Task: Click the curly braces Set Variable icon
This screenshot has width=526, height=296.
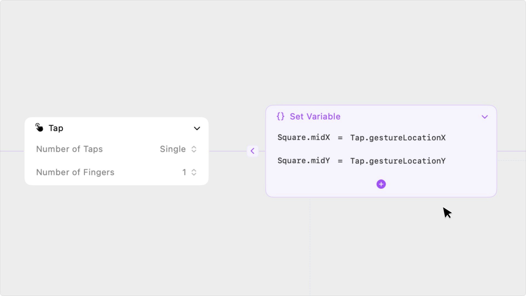Action: coord(281,116)
